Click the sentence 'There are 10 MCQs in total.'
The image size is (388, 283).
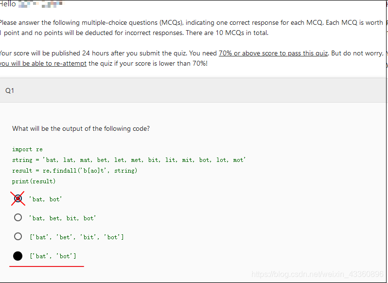click(227, 33)
